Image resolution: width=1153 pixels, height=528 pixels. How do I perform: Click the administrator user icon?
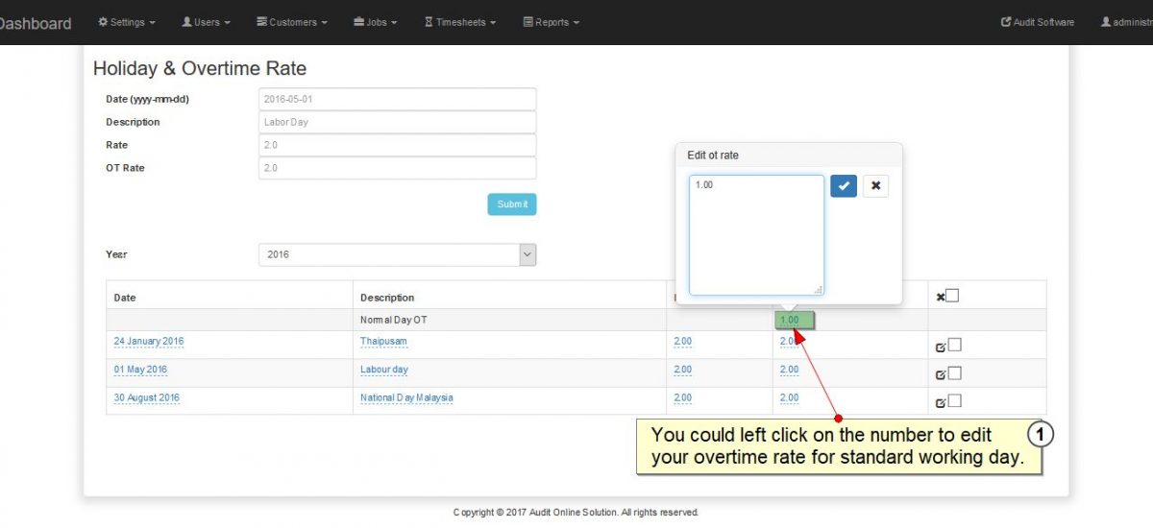(x=1106, y=22)
